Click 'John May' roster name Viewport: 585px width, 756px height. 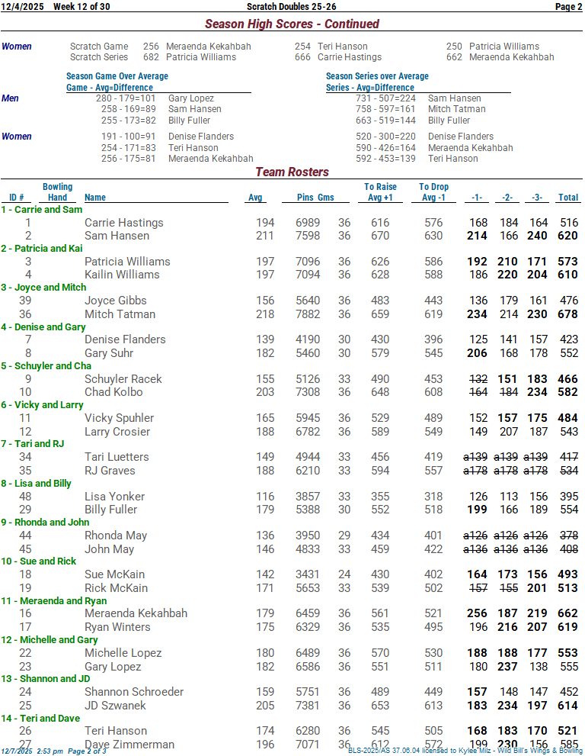point(109,549)
